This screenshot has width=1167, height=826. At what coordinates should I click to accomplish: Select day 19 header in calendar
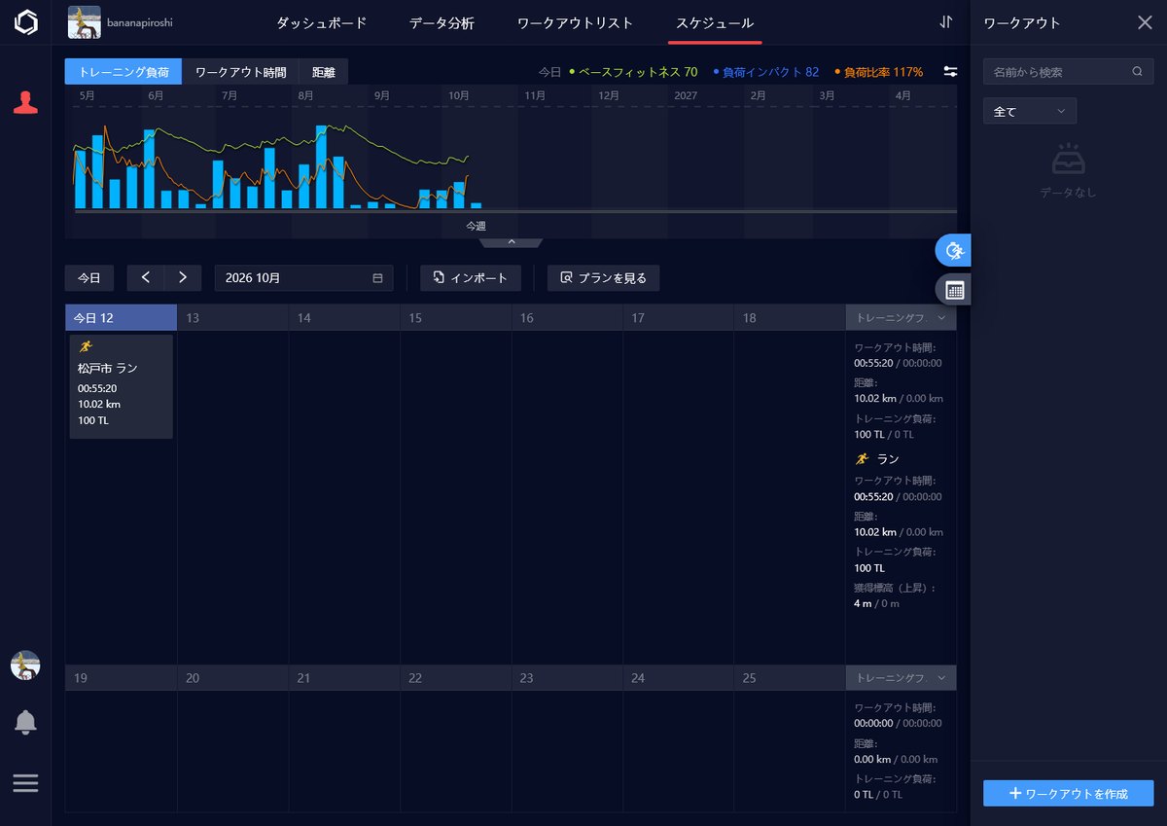[x=121, y=678]
